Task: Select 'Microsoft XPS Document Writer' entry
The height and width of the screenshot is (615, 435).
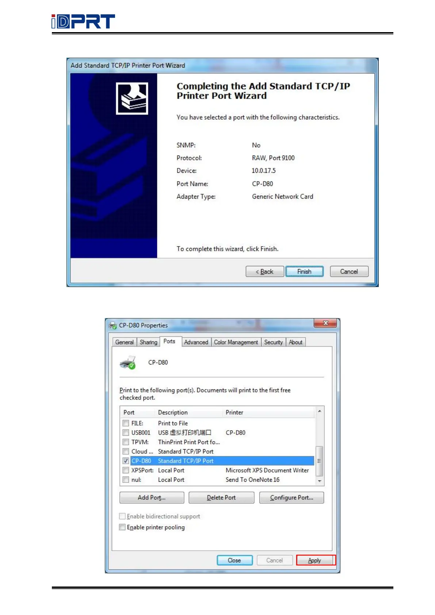Action: point(267,470)
